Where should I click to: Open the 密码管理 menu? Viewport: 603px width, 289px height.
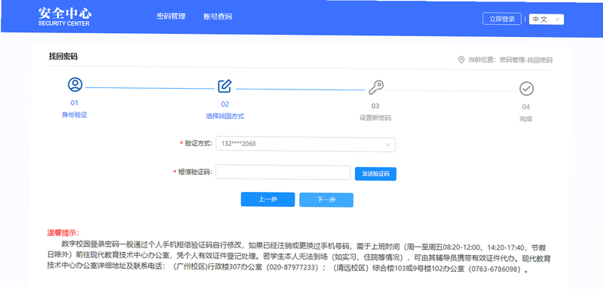(x=171, y=17)
